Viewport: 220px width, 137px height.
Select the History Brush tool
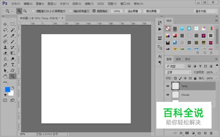13,47
